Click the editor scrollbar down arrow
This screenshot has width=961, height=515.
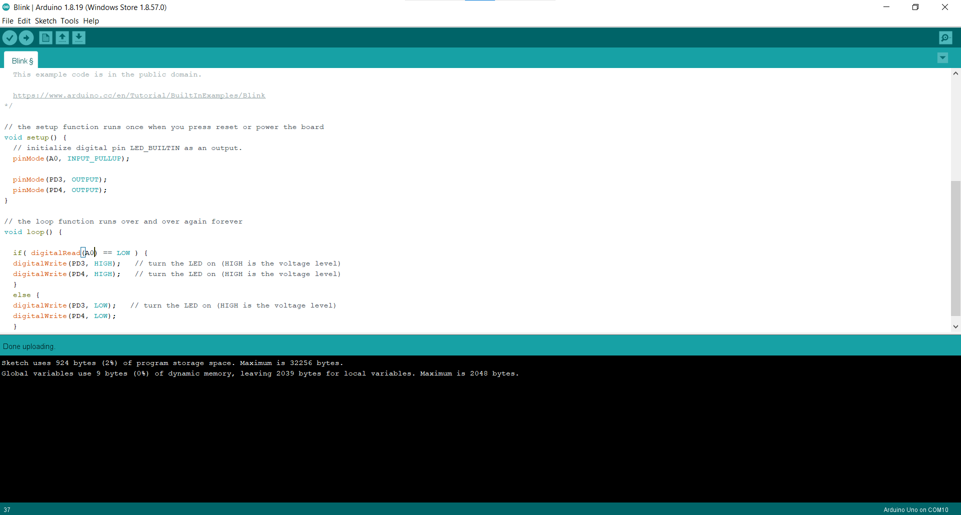[x=955, y=326]
